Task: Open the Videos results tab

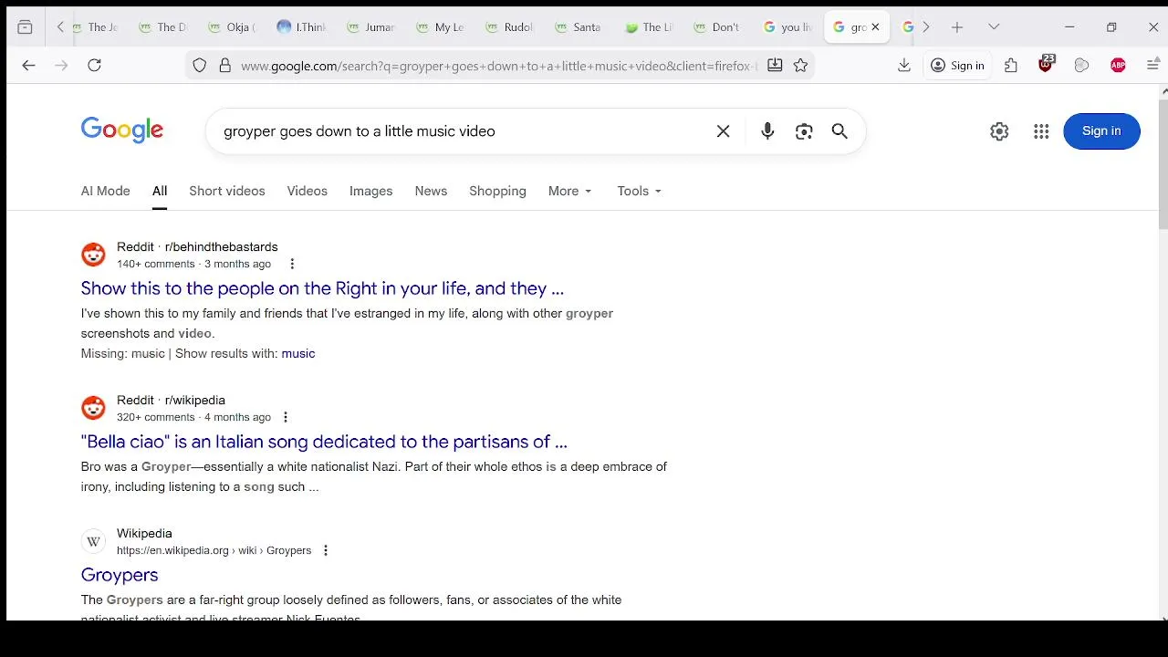Action: pos(307,191)
